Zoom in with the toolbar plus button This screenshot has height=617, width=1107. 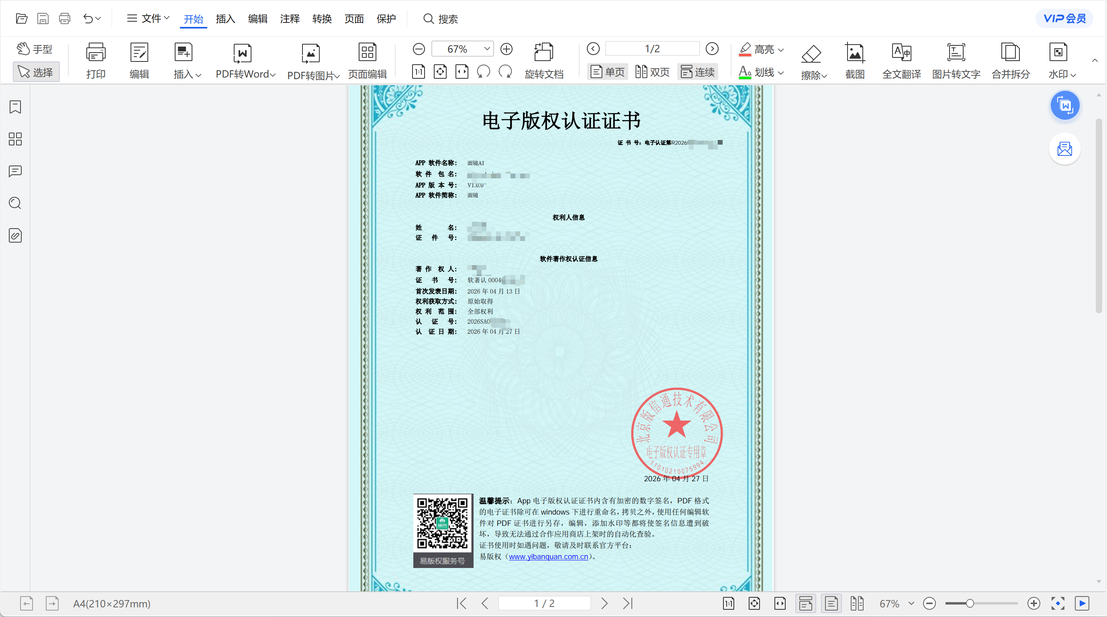coord(507,49)
